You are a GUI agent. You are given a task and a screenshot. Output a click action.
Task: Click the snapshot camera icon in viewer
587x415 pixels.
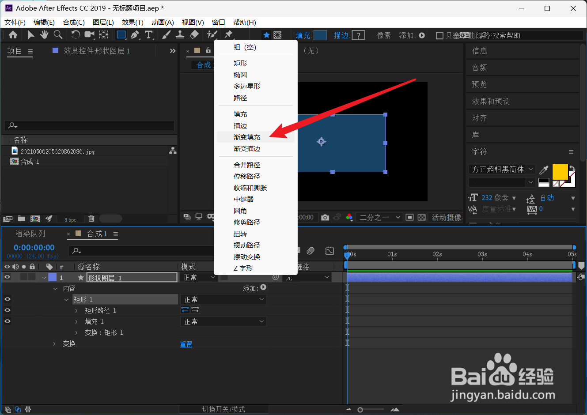(x=325, y=217)
